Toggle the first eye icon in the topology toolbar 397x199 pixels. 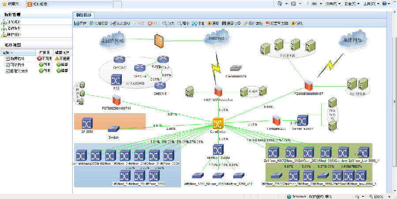click(210, 23)
